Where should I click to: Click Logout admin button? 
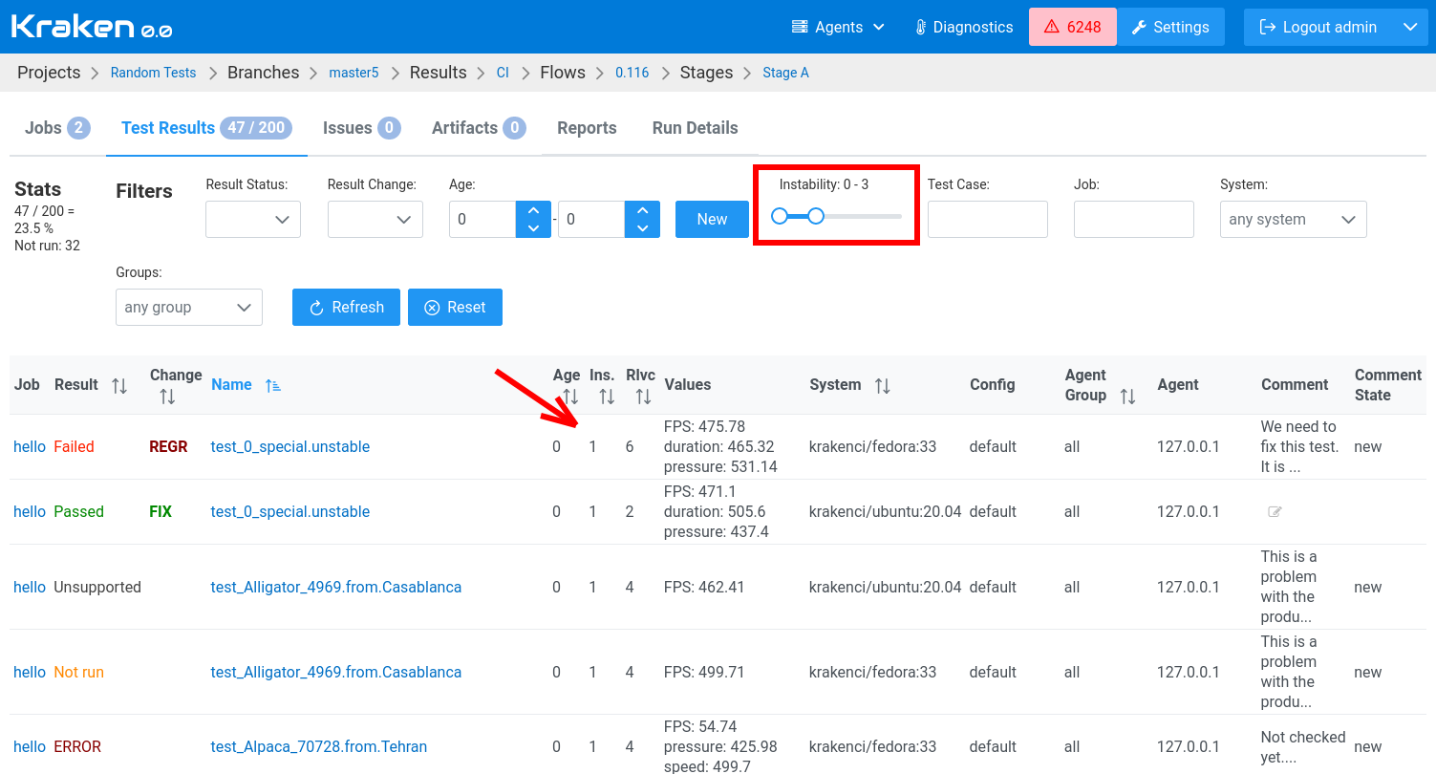[x=1318, y=27]
